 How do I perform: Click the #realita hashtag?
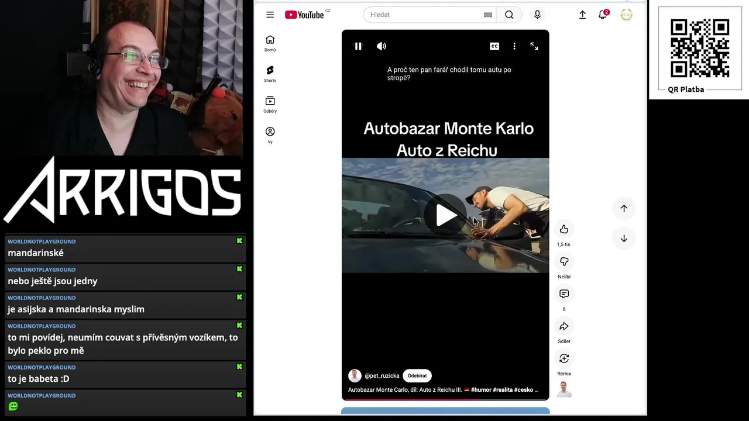point(503,390)
